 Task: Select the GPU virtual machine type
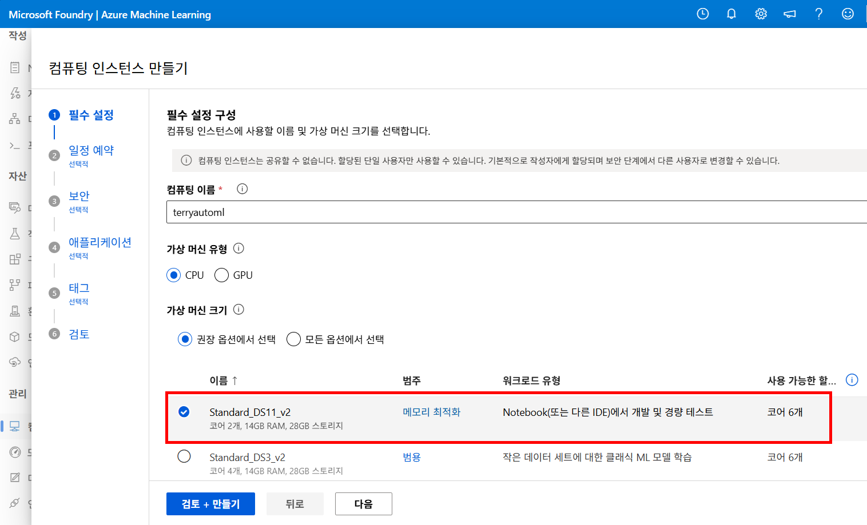(221, 275)
